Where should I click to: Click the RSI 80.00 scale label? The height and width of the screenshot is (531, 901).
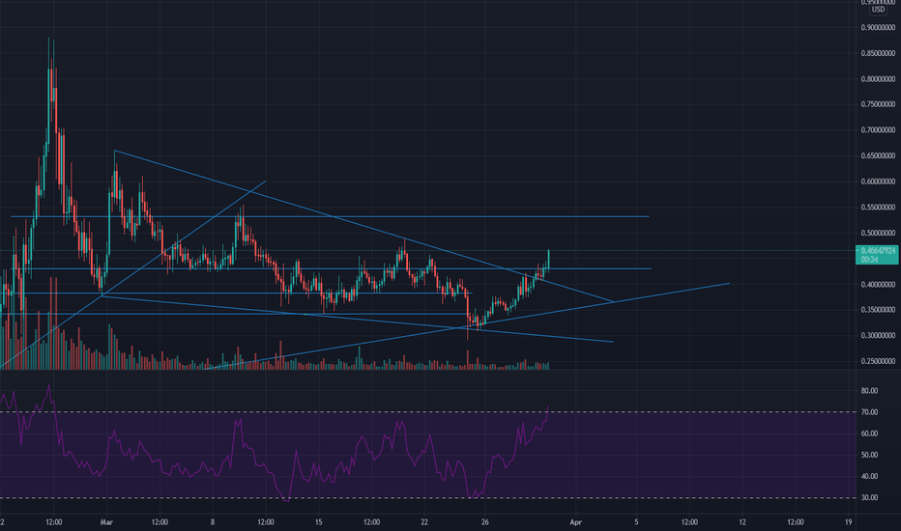869,390
